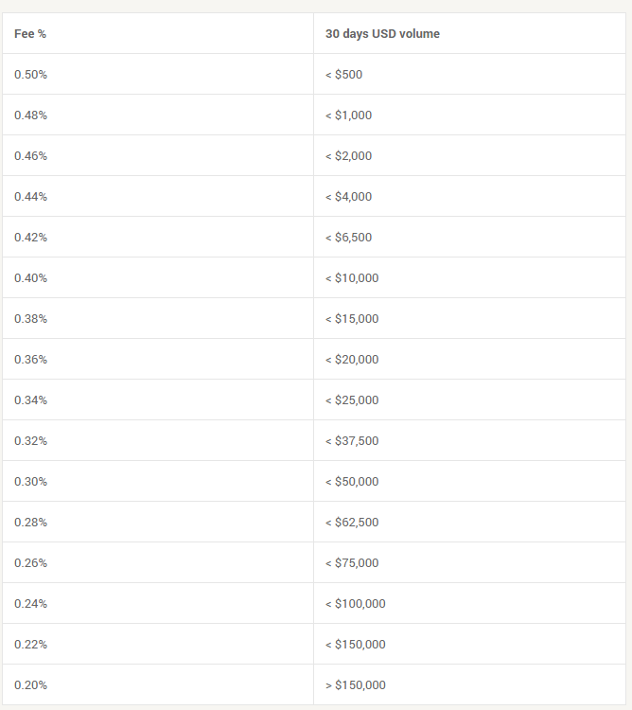Screen dimensions: 632x710
Task: Select the 0.26% fee cell
Action: click(x=158, y=562)
